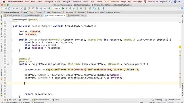Open the File menu

click(27, 1)
